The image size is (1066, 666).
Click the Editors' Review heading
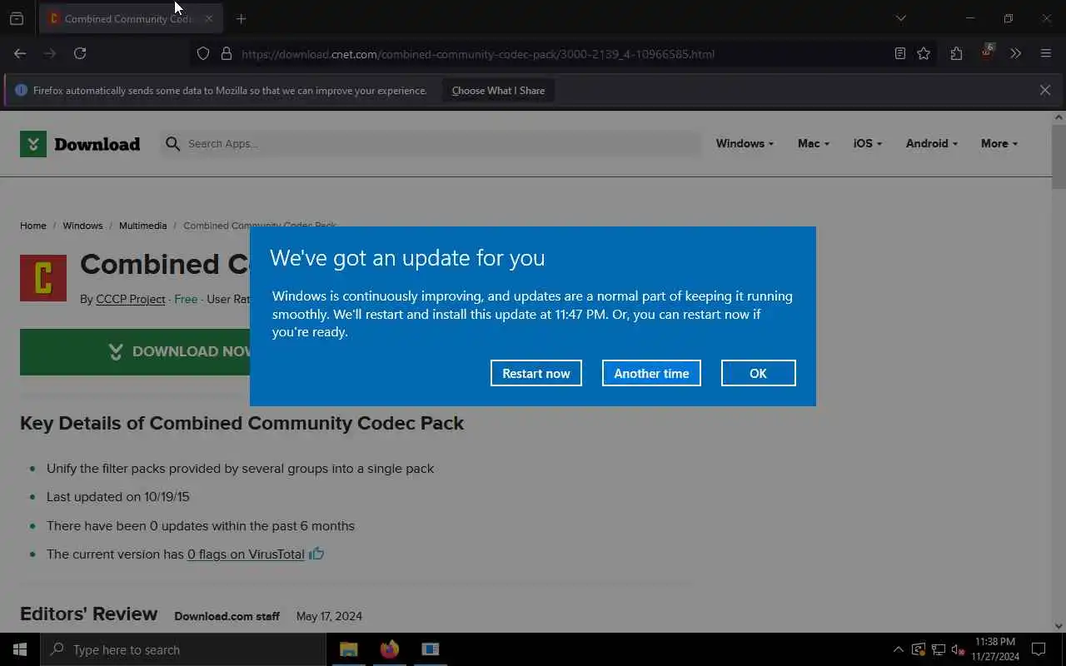[x=88, y=614]
